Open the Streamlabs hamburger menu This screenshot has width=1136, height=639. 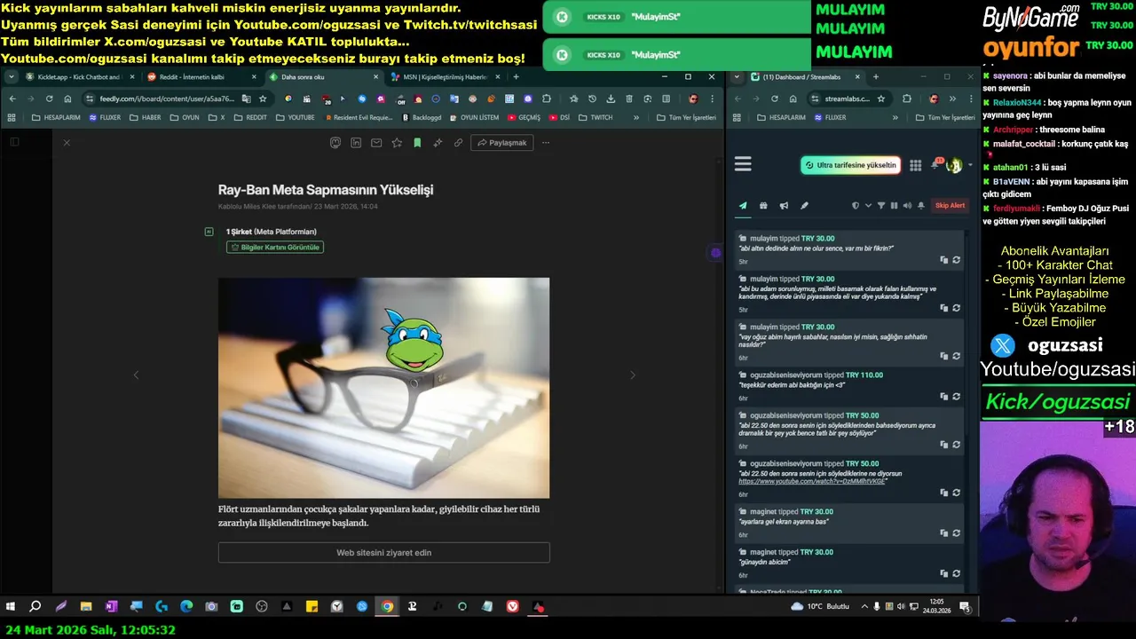[743, 164]
